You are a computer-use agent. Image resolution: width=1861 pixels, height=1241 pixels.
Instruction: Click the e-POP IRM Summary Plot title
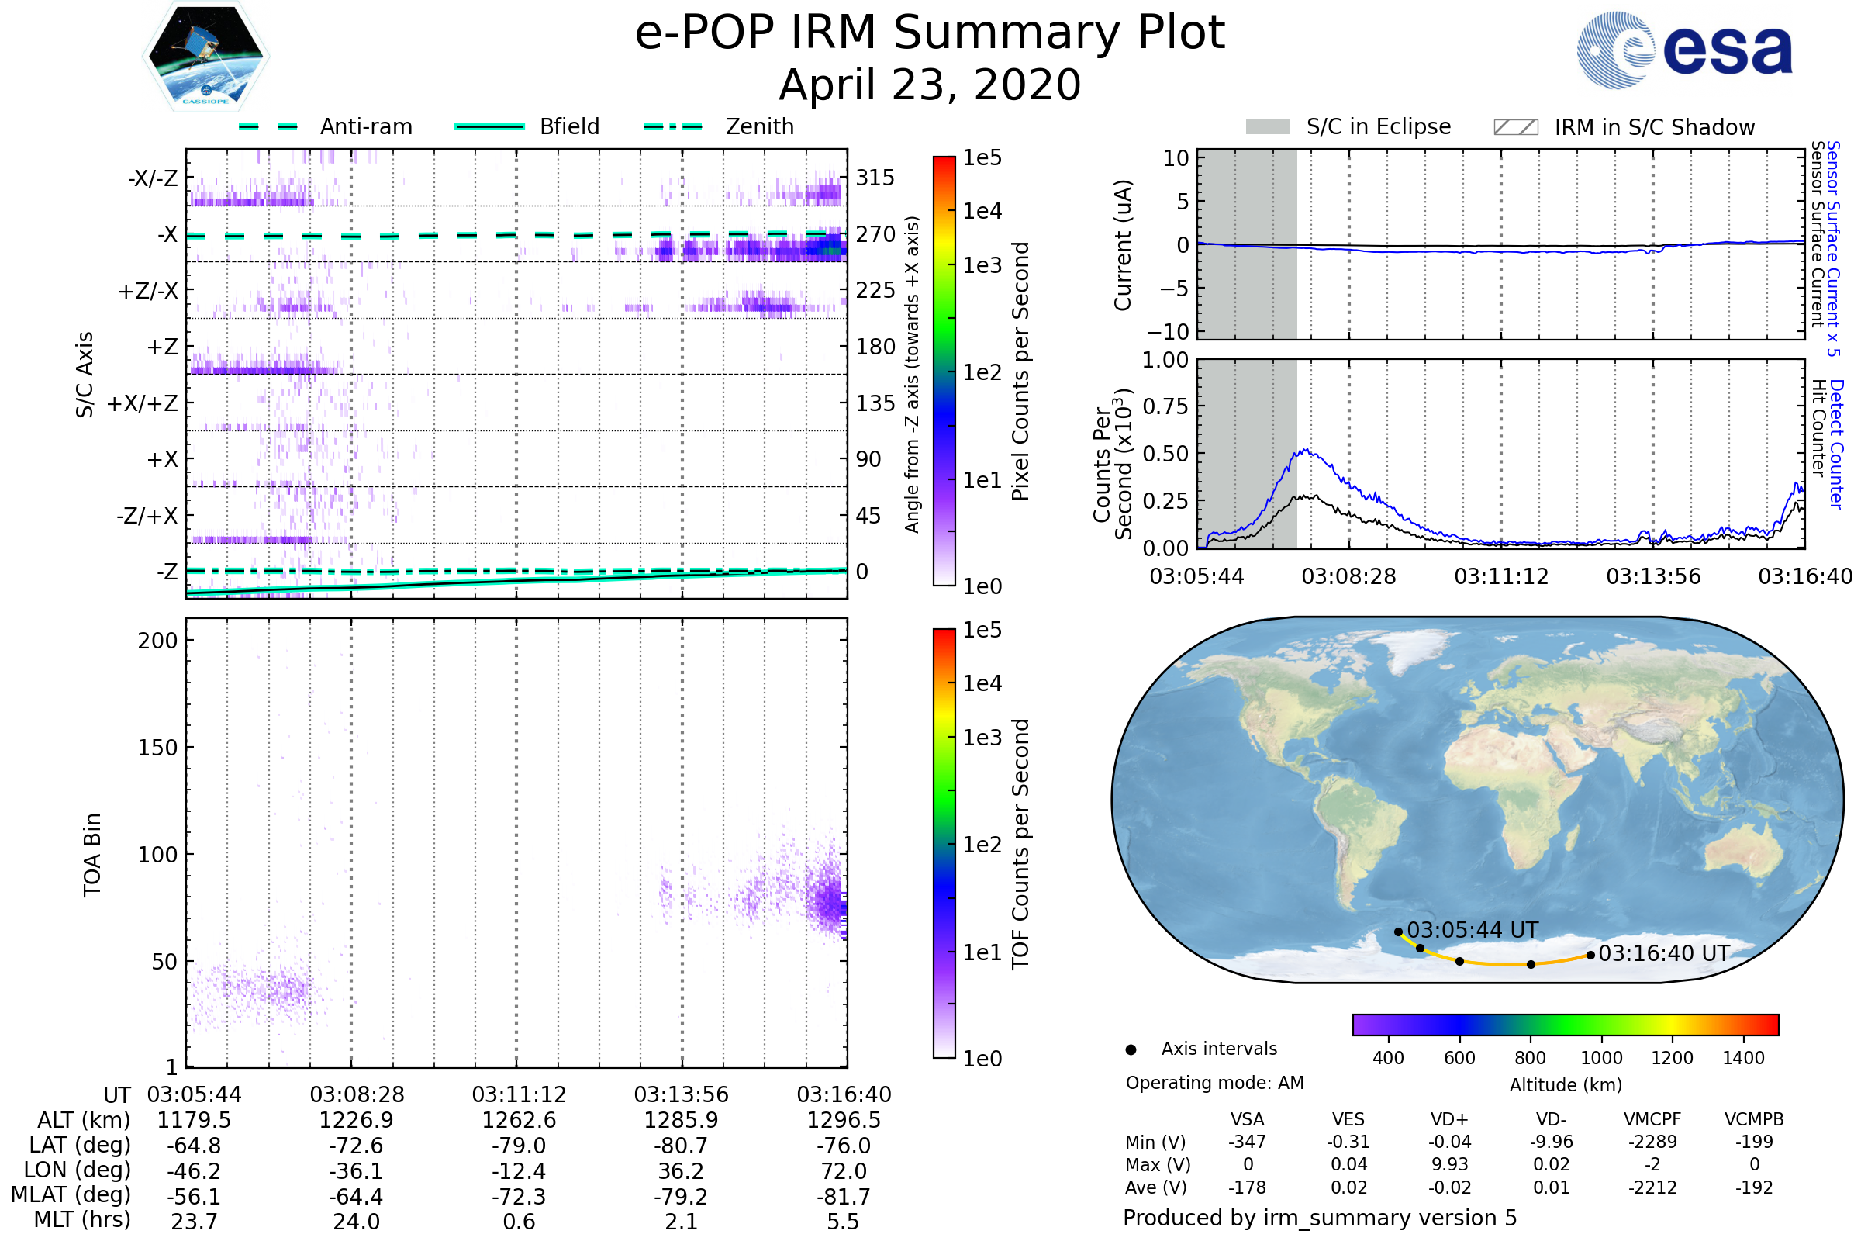[930, 33]
